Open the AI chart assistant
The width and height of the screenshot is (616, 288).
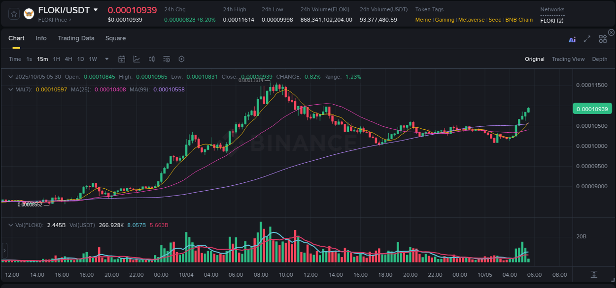coord(572,39)
